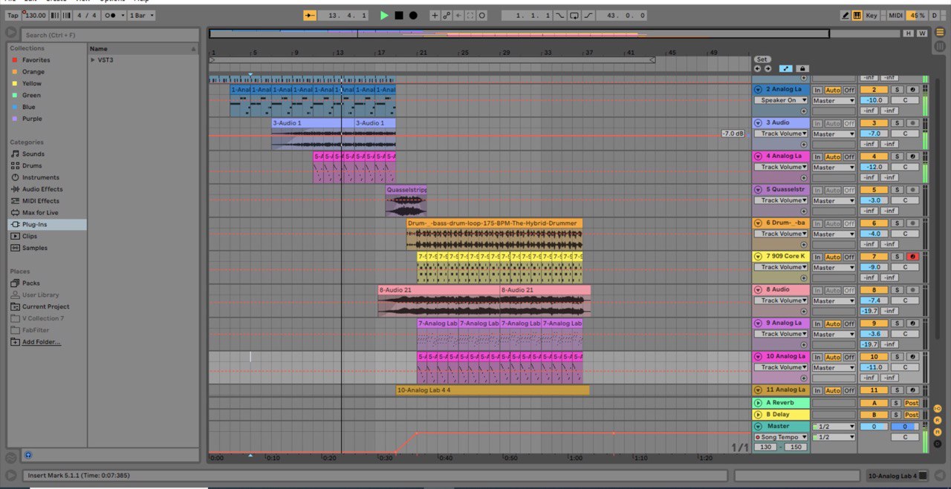The image size is (951, 489).
Task: Enable the Draw Mode pencil icon
Action: 845,15
